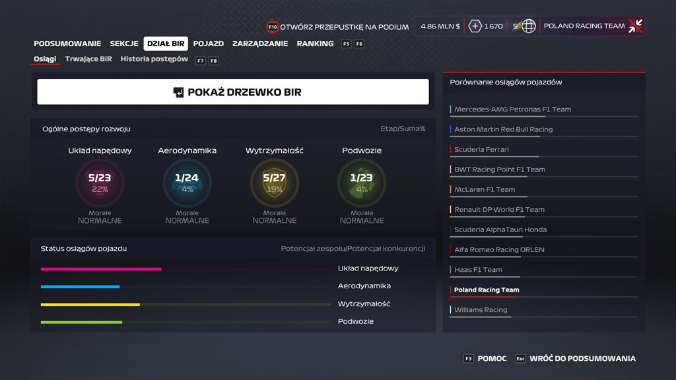Open the Trwające BiR sub-tab
Screen dimensions: 676x380
point(88,59)
